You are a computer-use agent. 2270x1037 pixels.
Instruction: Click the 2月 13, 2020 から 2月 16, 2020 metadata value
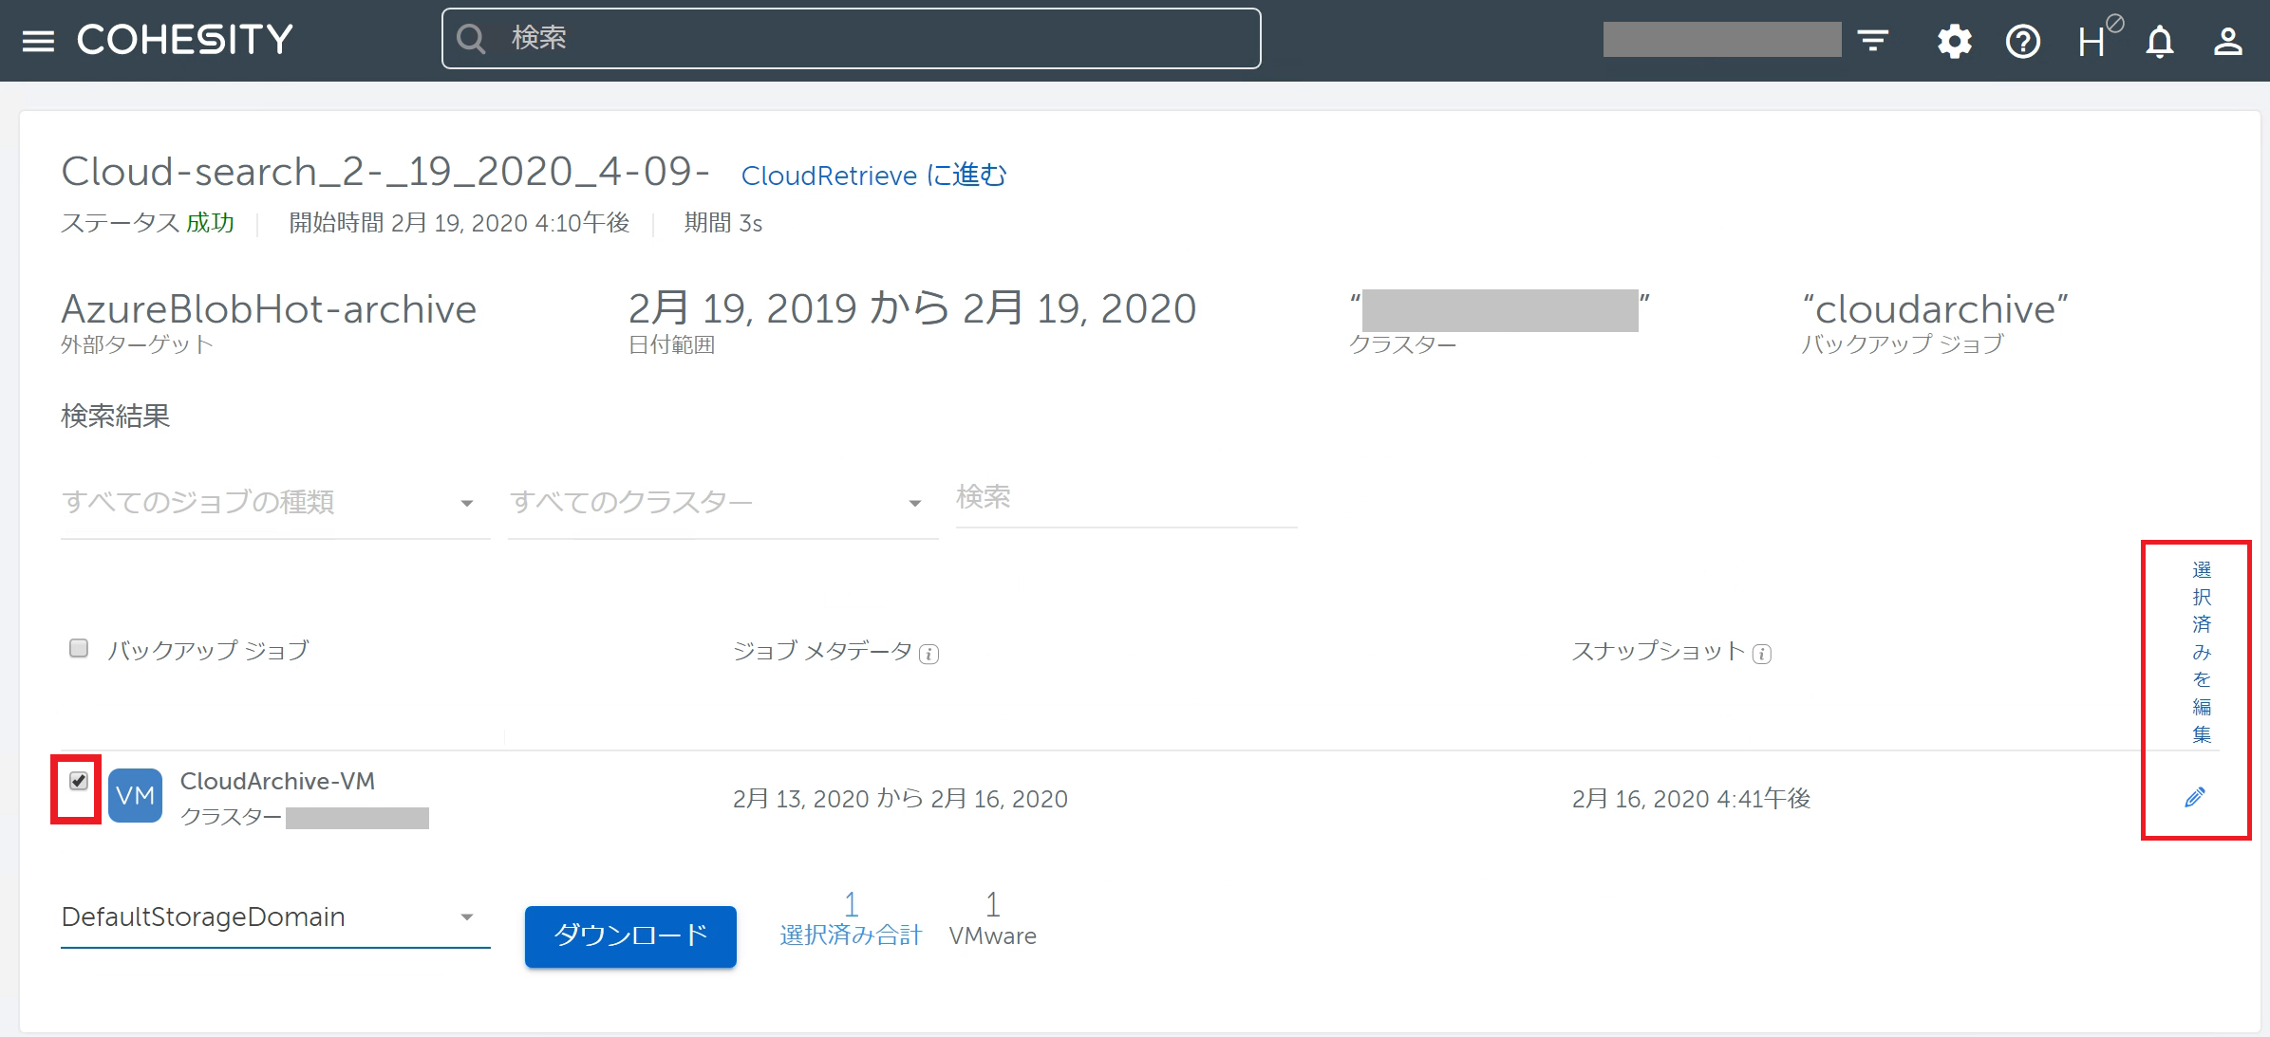pyautogui.click(x=900, y=799)
